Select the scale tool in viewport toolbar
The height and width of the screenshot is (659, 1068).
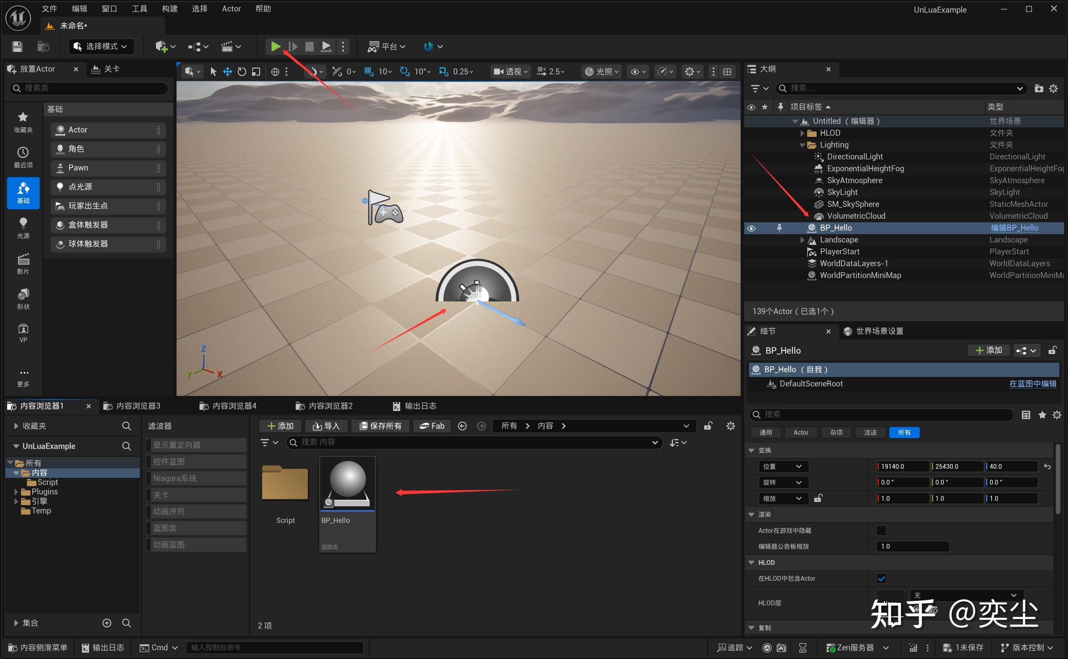pos(256,72)
